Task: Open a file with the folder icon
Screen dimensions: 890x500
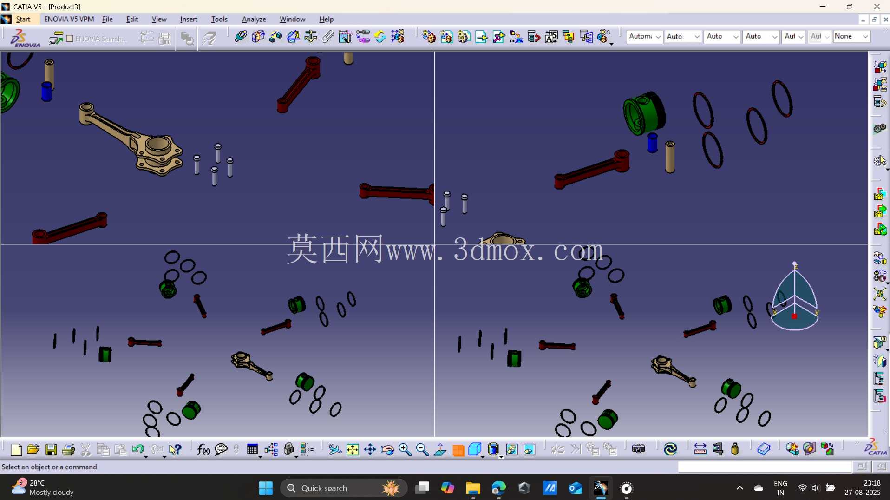Action: 33,449
